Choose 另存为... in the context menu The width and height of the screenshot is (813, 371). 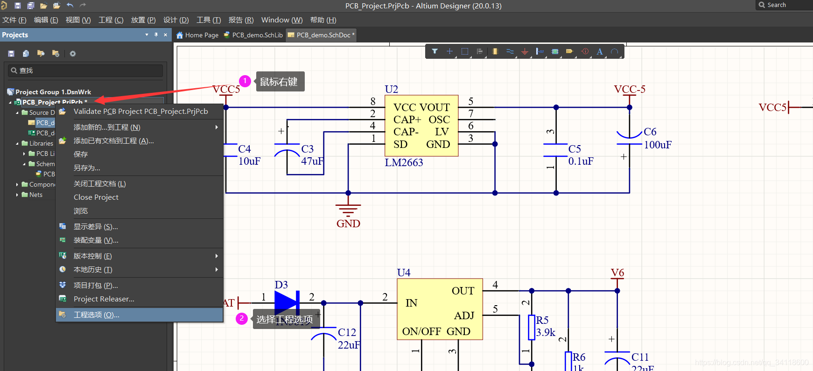tap(139, 168)
